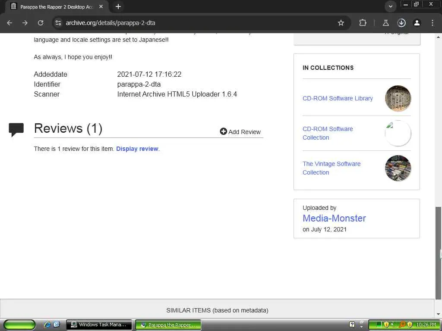
Task: Open the tab search dropdown
Action: click(390, 6)
